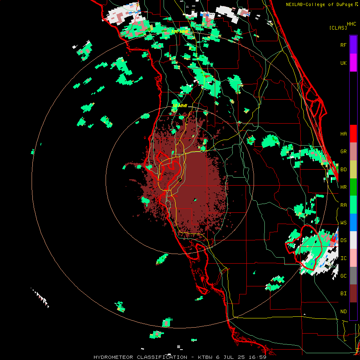This screenshot has width=360, height=360.
Task: Click the HR legend label
Action: pyautogui.click(x=343, y=187)
